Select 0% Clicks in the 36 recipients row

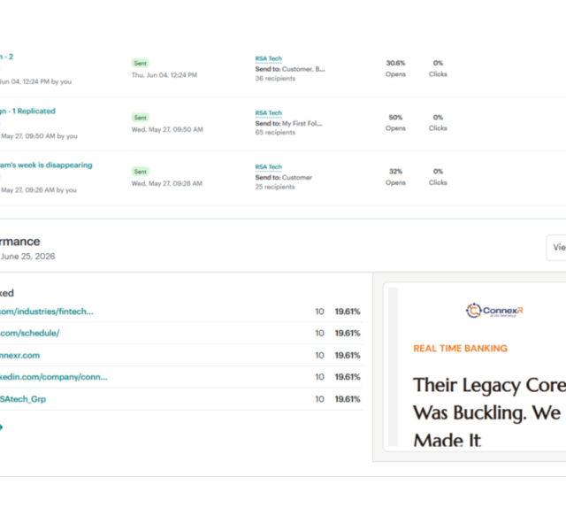click(438, 63)
